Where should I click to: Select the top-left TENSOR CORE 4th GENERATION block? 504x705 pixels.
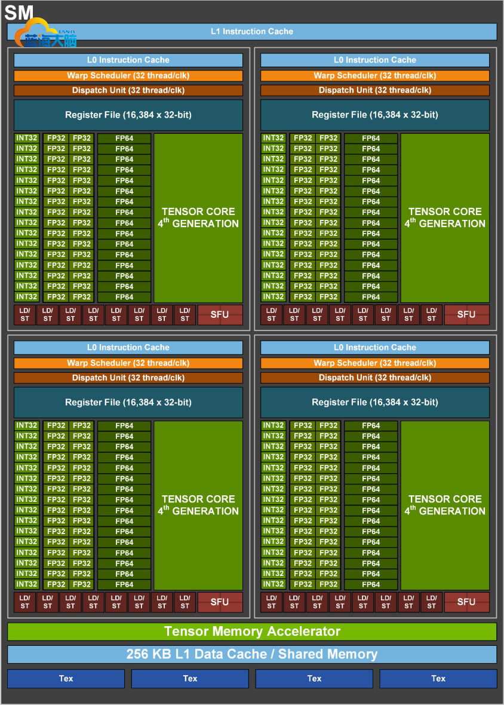198,217
